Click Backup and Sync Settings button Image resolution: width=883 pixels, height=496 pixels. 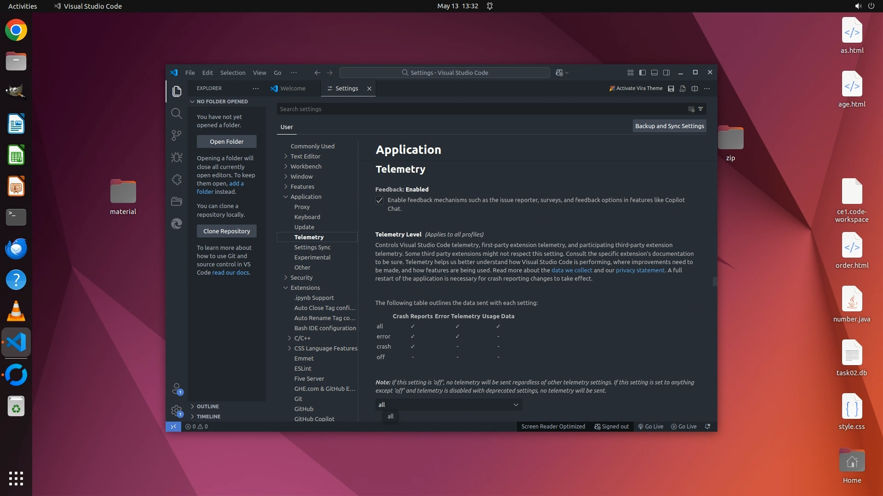tap(669, 126)
